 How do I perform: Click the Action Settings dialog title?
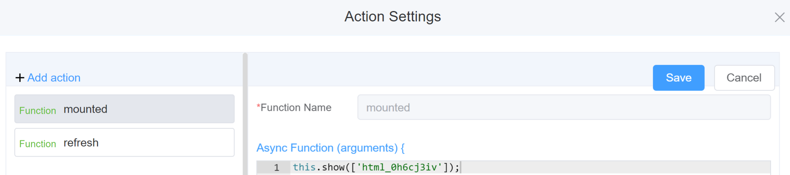pos(392,17)
